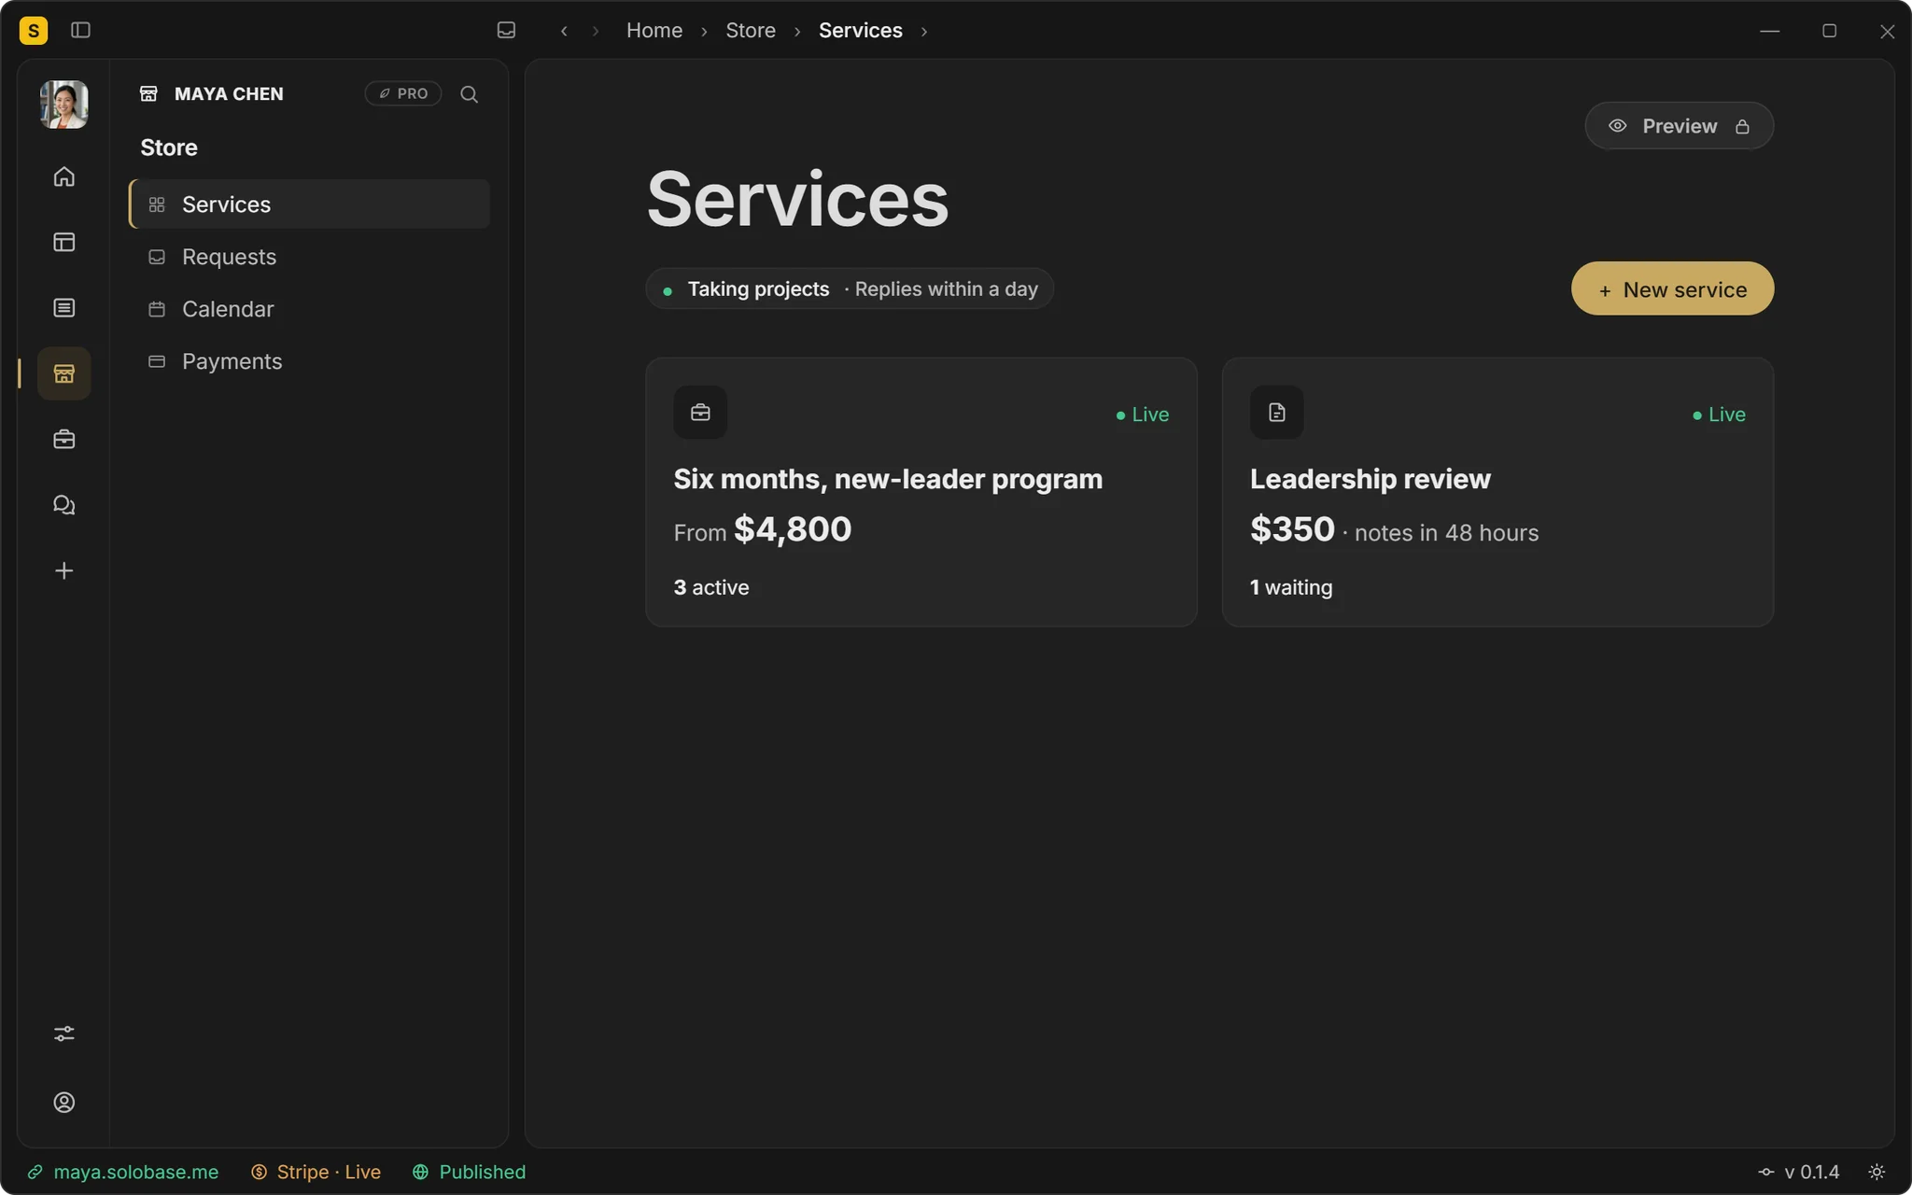Click the MAYA CHEN store name
The height and width of the screenshot is (1195, 1912).
(229, 94)
